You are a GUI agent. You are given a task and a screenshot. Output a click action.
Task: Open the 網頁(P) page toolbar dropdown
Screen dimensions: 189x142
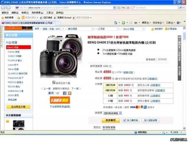(146, 23)
